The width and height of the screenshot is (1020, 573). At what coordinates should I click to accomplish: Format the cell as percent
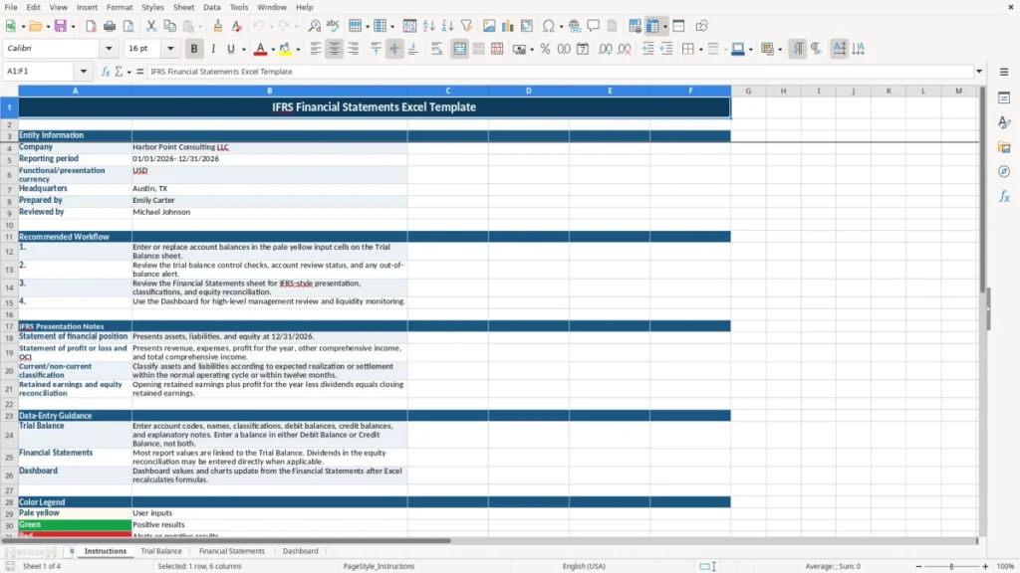[x=545, y=49]
